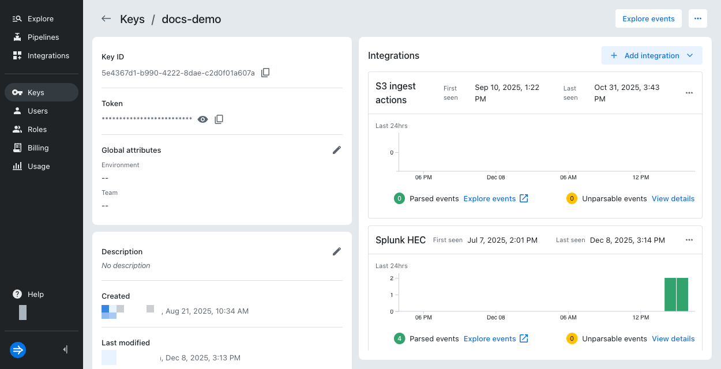The image size is (721, 369).
Task: Collapse the sidebar navigation panel
Action: (x=65, y=349)
